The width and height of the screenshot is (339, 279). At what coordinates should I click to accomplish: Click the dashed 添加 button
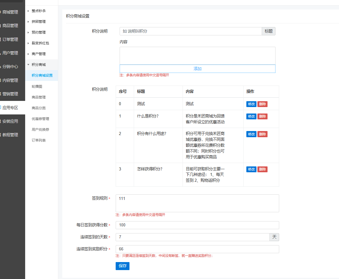197,69
